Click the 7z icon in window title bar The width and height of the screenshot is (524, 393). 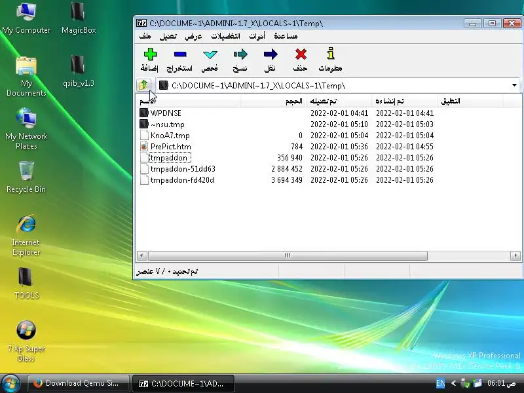pyautogui.click(x=141, y=23)
